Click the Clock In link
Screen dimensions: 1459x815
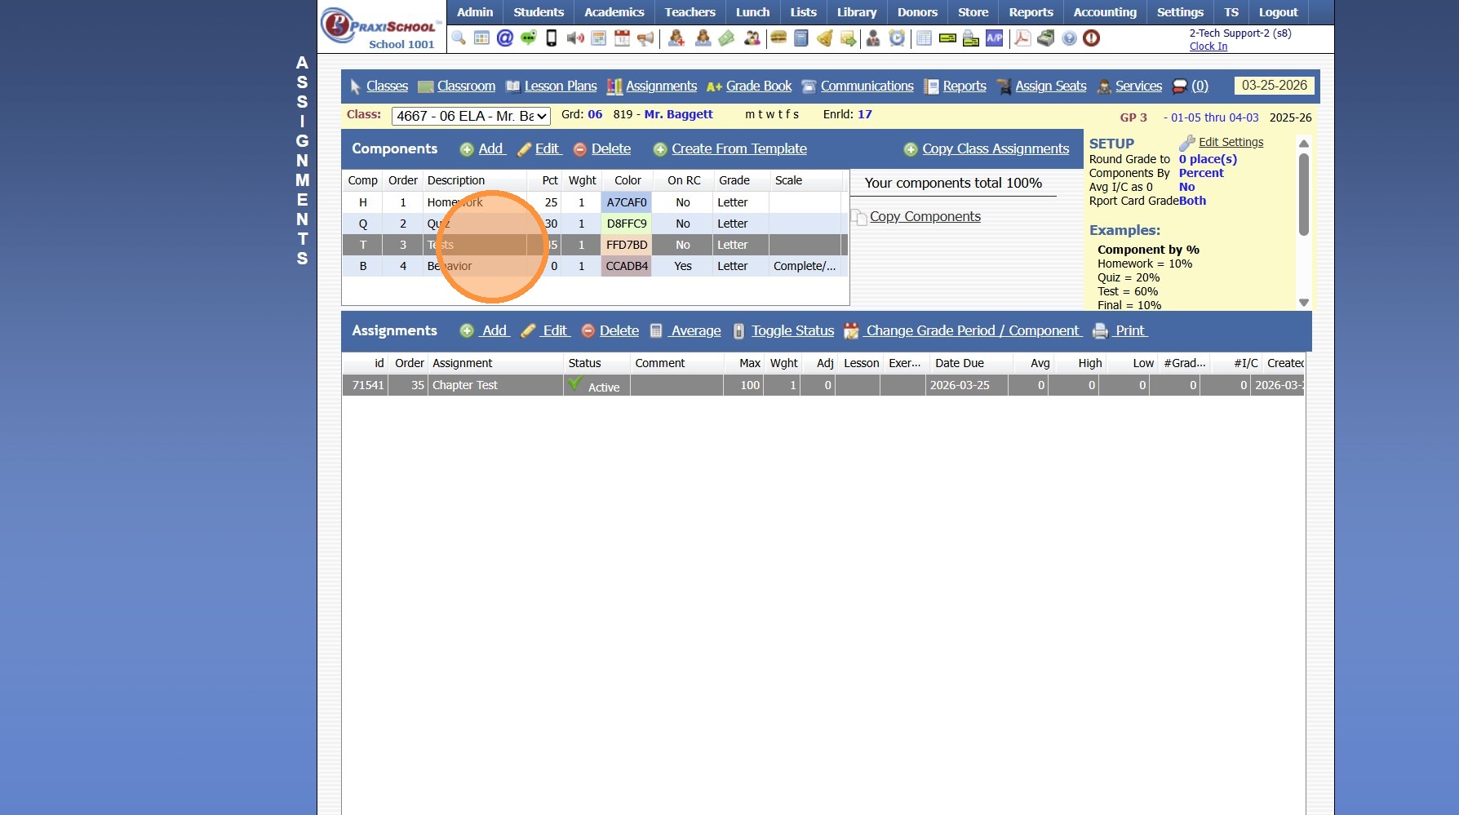click(x=1208, y=47)
